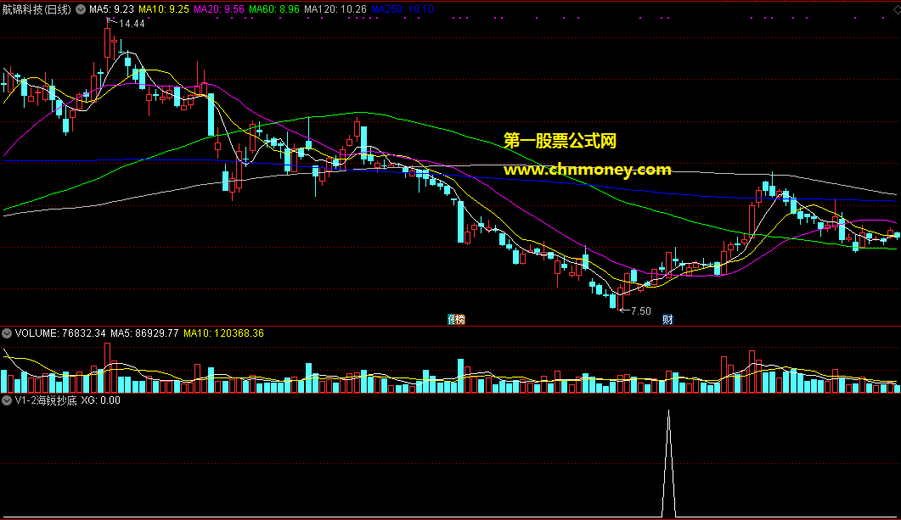Expand the V1-2海锐抄底 indicator dropdown arrow
The height and width of the screenshot is (520, 901).
(x=7, y=400)
